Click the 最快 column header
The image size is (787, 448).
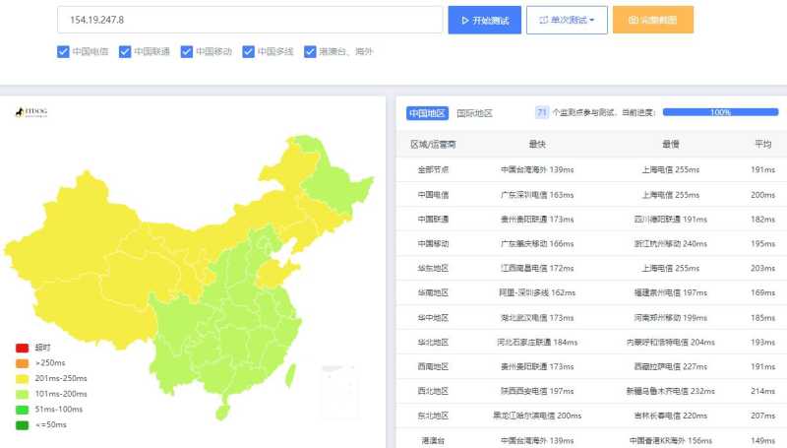pos(537,145)
